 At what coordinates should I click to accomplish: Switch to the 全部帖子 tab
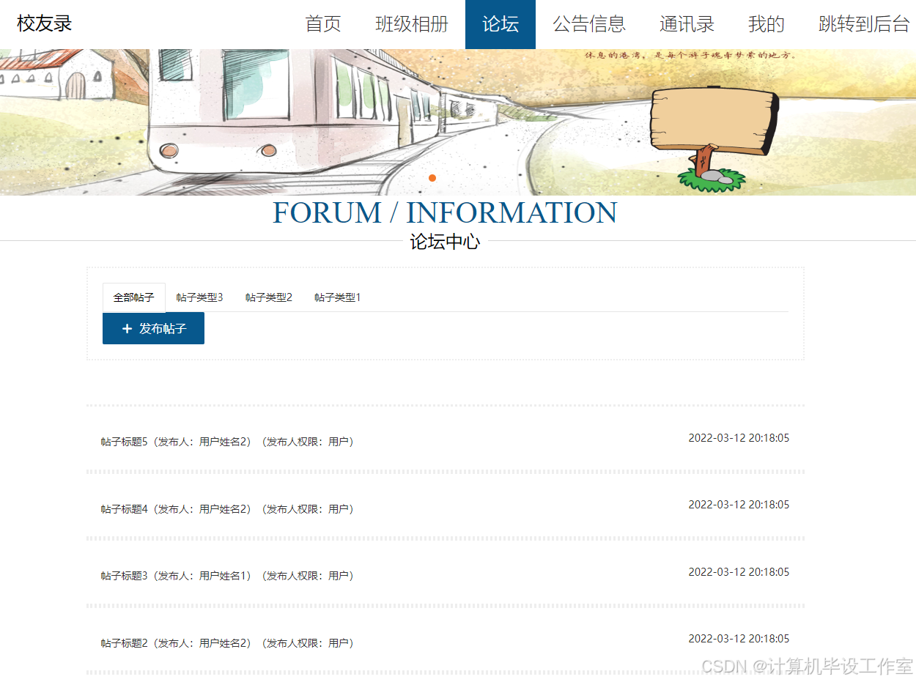pos(134,297)
